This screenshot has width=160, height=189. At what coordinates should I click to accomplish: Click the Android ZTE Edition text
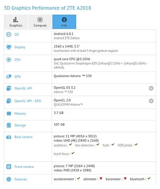point(67,38)
